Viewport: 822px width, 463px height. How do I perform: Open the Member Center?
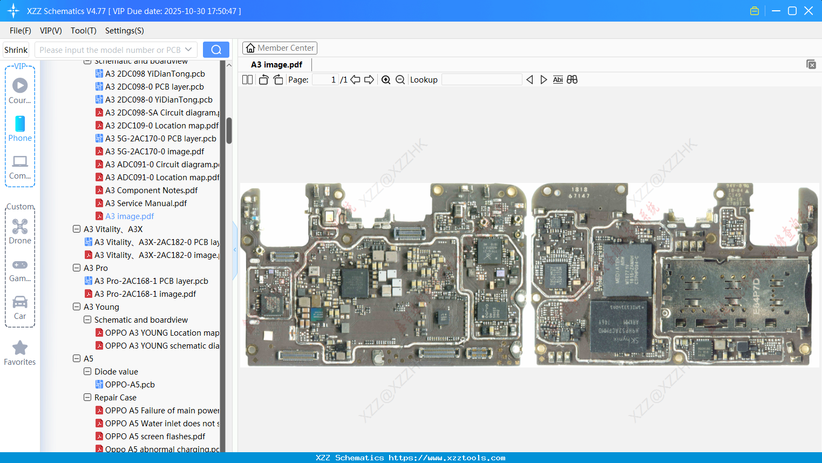pyautogui.click(x=280, y=48)
